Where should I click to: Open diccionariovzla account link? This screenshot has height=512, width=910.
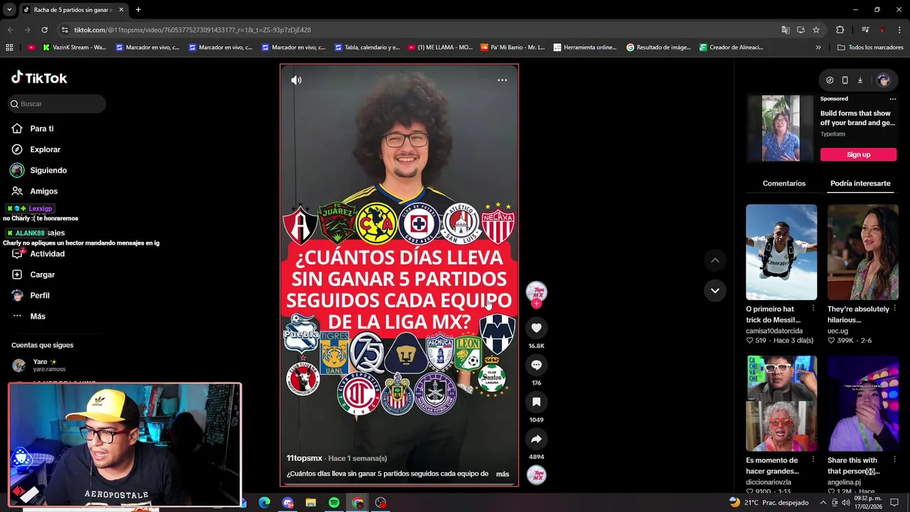click(x=769, y=482)
